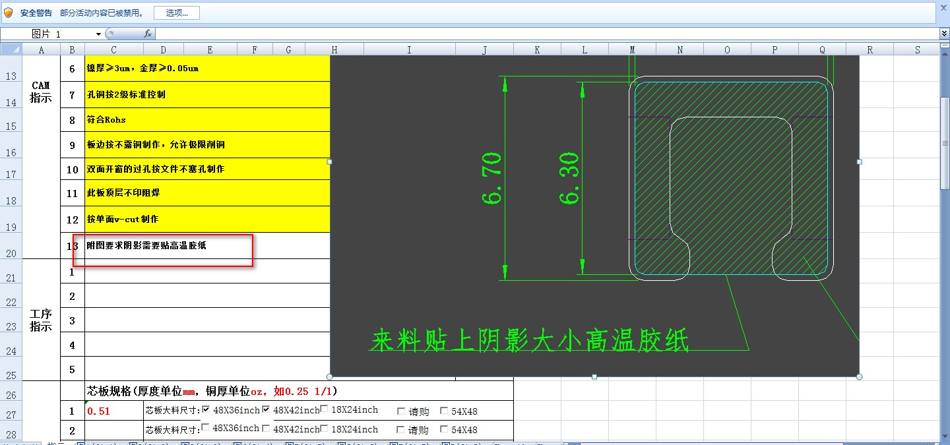Image resolution: width=950 pixels, height=445 pixels.
Task: Select cell with 附图要求阴影需要贴高温胶纸
Action: (x=207, y=245)
